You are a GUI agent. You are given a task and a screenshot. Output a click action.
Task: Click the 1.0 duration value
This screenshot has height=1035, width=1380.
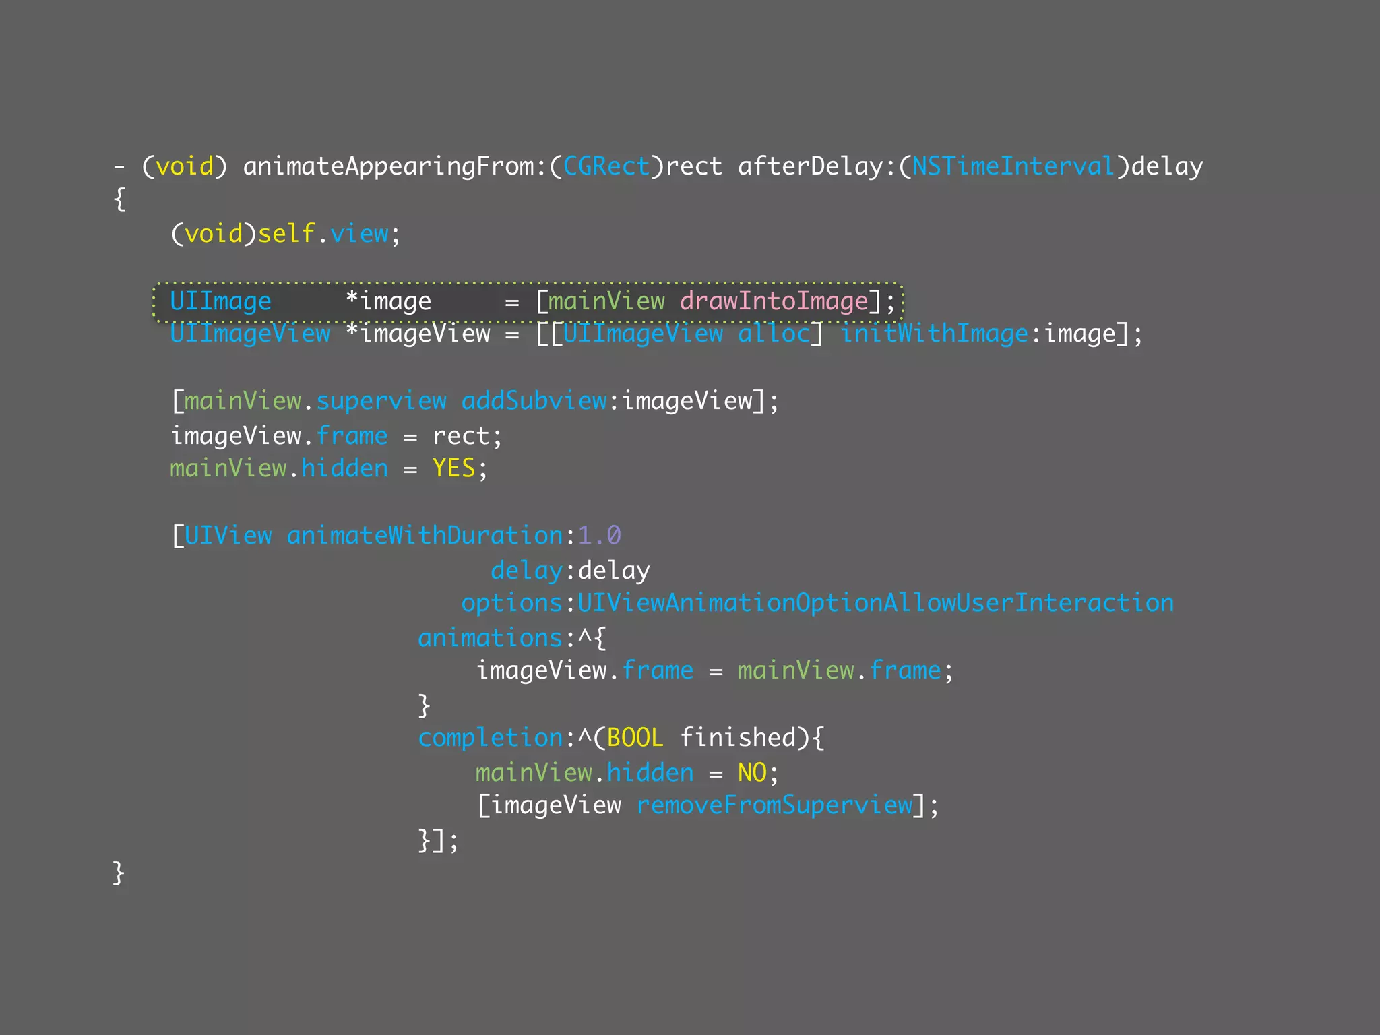click(x=599, y=536)
